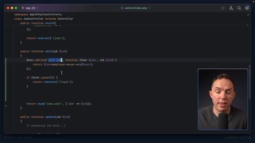Run the project with the green play icon

[223, 8]
